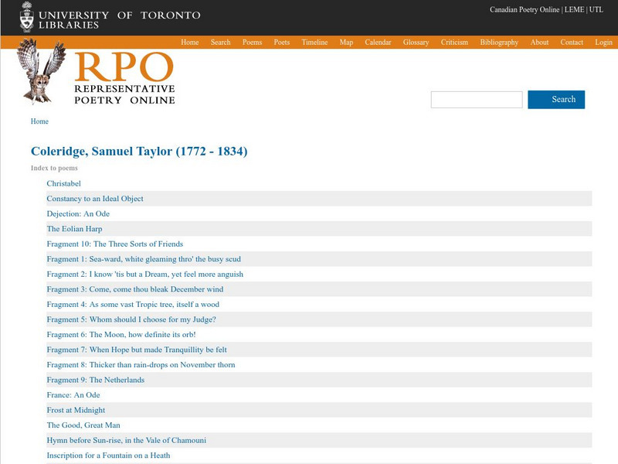618x464 pixels.
Task: Open the poem France: An Ode
Action: coord(73,395)
